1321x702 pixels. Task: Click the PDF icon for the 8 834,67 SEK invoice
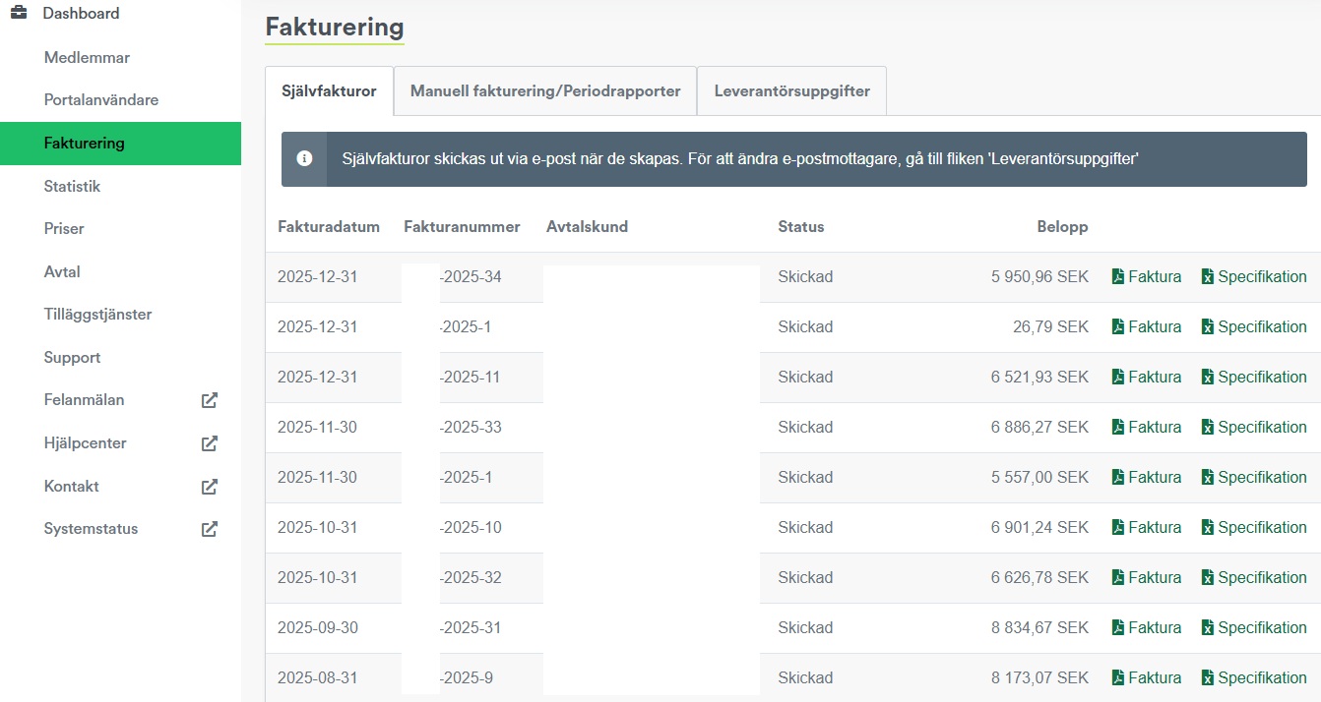(x=1118, y=628)
